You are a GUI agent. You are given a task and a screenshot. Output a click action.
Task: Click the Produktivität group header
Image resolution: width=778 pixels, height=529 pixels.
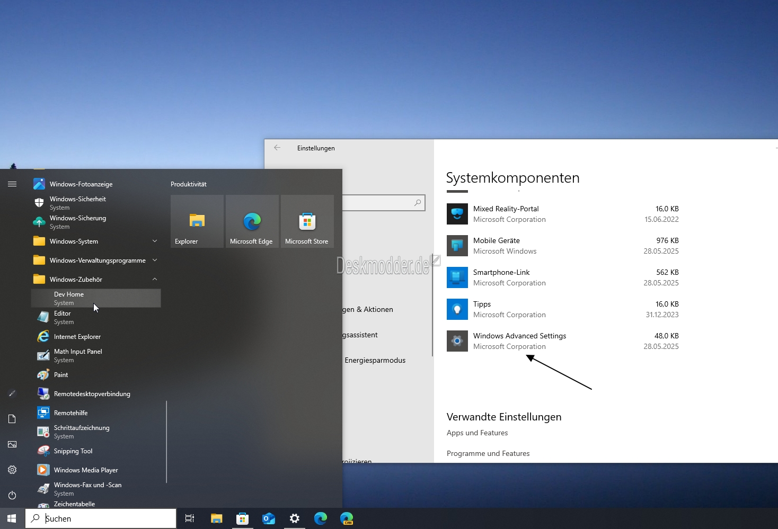[189, 184]
